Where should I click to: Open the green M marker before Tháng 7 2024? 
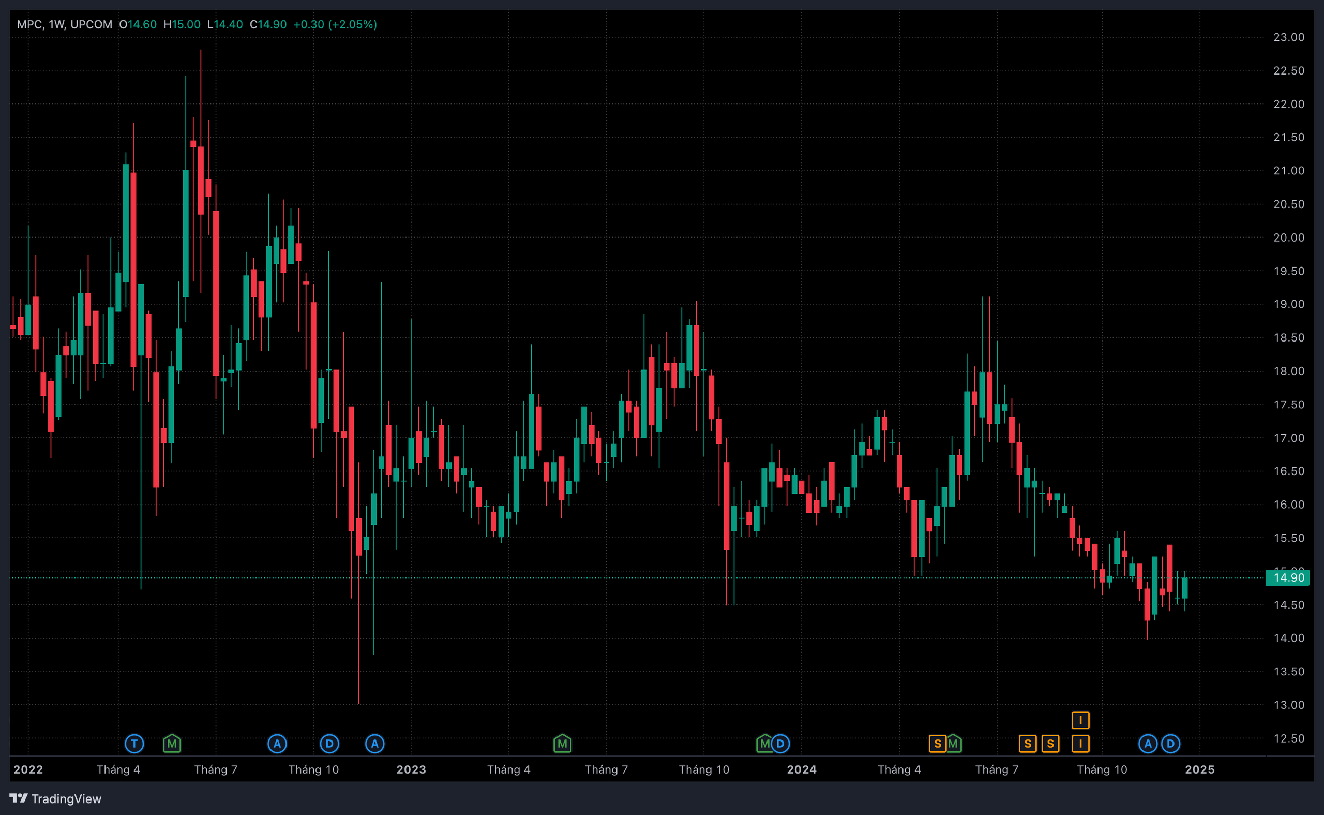pos(953,744)
